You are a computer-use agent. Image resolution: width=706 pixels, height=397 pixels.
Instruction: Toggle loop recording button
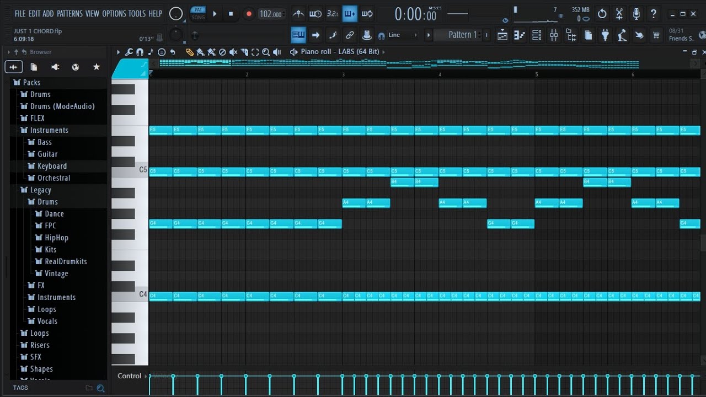tap(367, 14)
